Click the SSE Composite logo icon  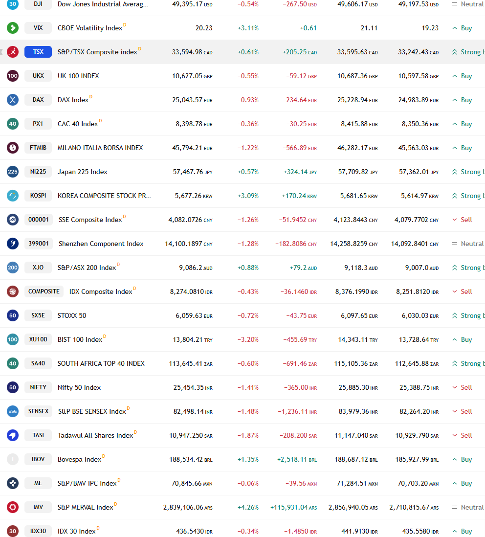pos(13,220)
